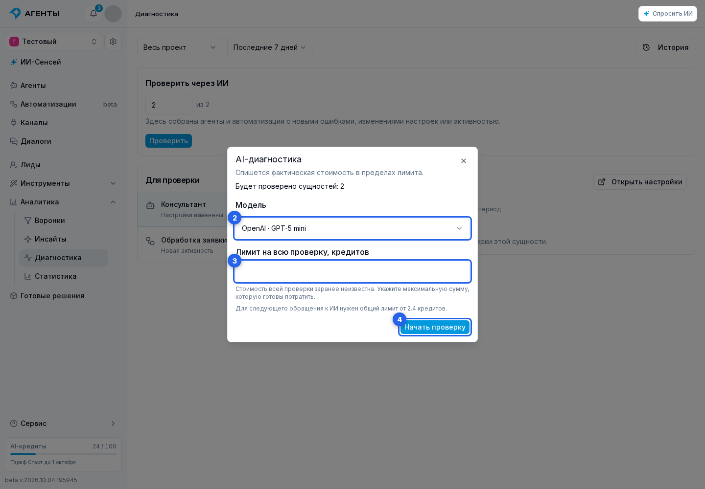Open Статистика analytics page

point(64,276)
